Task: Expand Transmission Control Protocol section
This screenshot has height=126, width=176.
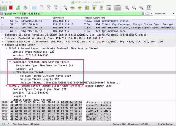Action: click(x=2, y=41)
